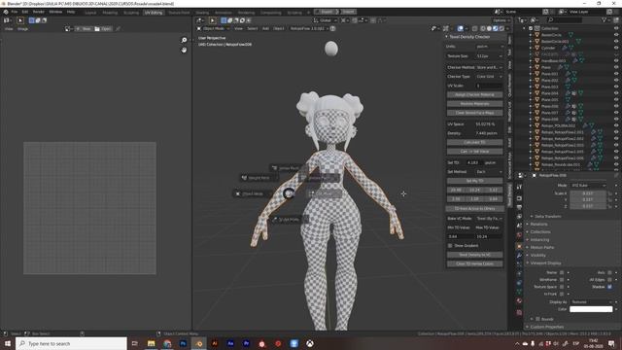Click the Windows Start button
The image size is (622, 350).
click(x=8, y=343)
